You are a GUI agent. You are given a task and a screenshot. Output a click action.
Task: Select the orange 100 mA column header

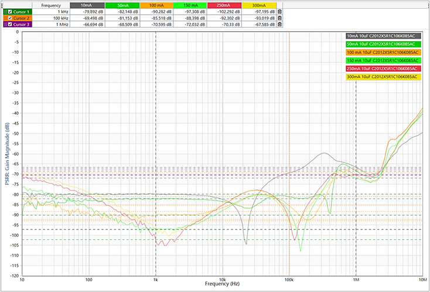point(156,5)
